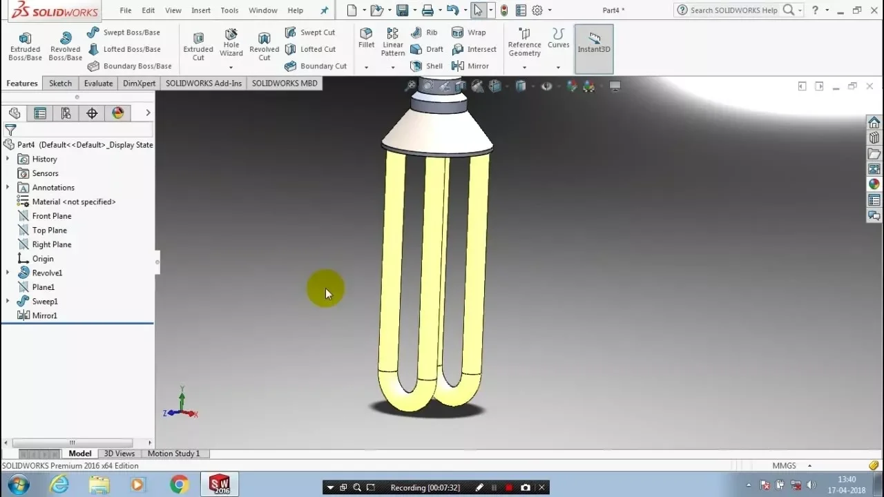Select the Linear Pattern tool

tap(393, 43)
